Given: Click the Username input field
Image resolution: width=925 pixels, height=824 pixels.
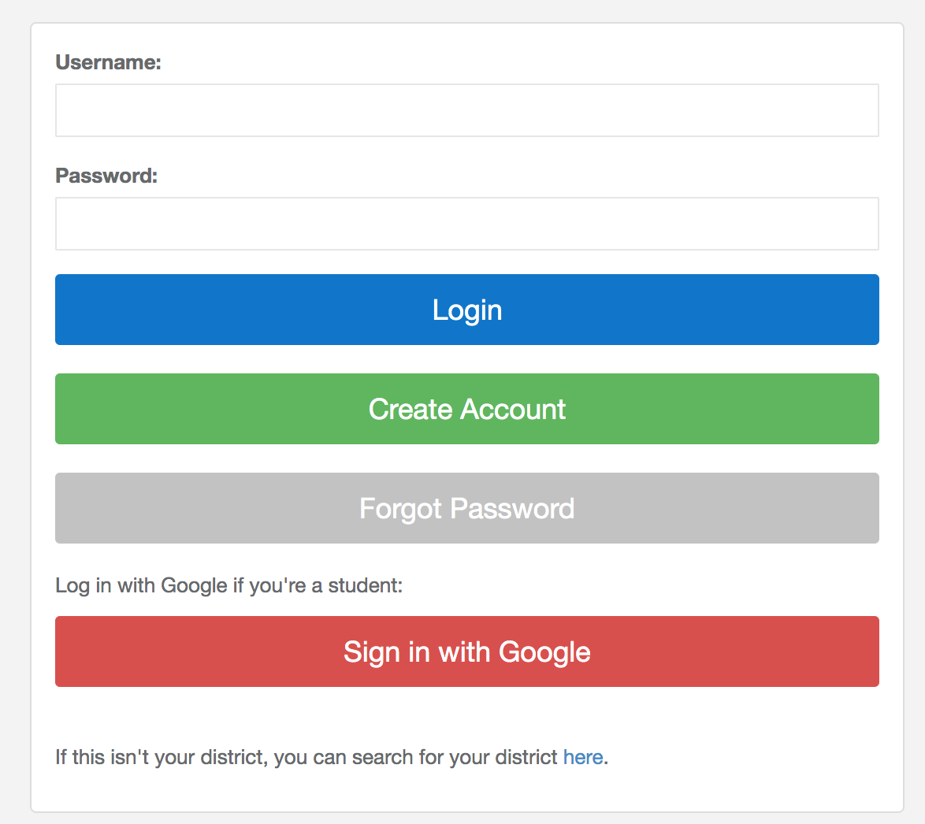Looking at the screenshot, I should tap(466, 110).
